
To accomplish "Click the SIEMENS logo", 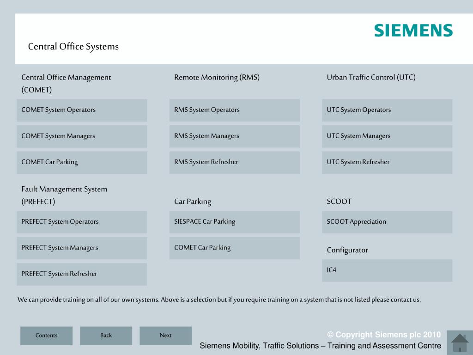I will point(413,31).
